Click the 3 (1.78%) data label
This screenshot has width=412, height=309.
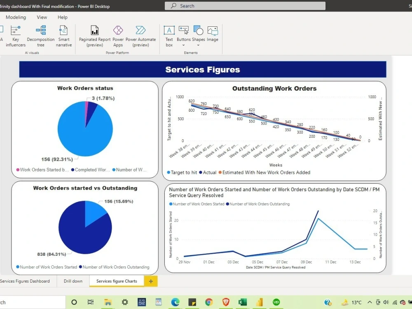point(103,98)
